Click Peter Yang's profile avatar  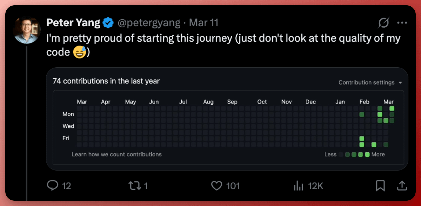(27, 30)
